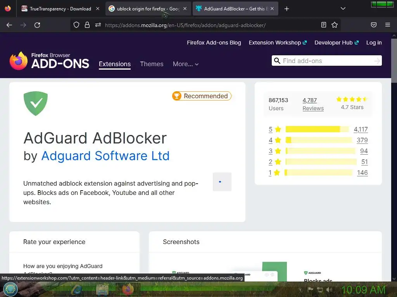
Task: Open the 51 two-star review count
Action: click(x=364, y=162)
